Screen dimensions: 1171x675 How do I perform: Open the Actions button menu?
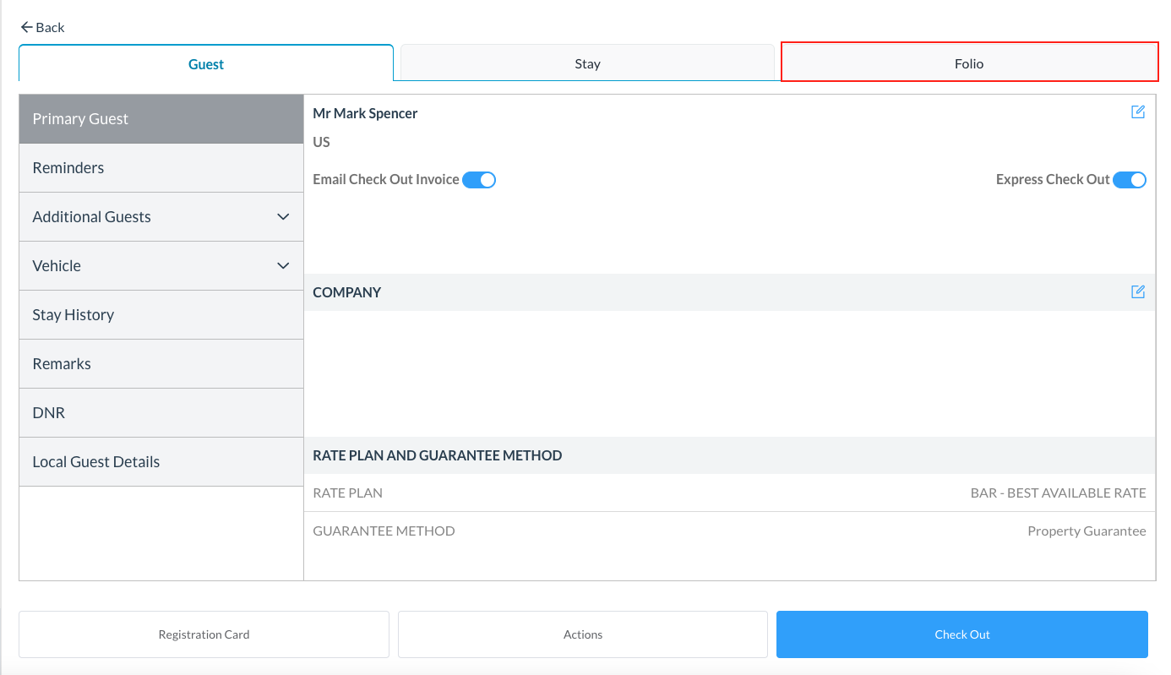tap(582, 634)
